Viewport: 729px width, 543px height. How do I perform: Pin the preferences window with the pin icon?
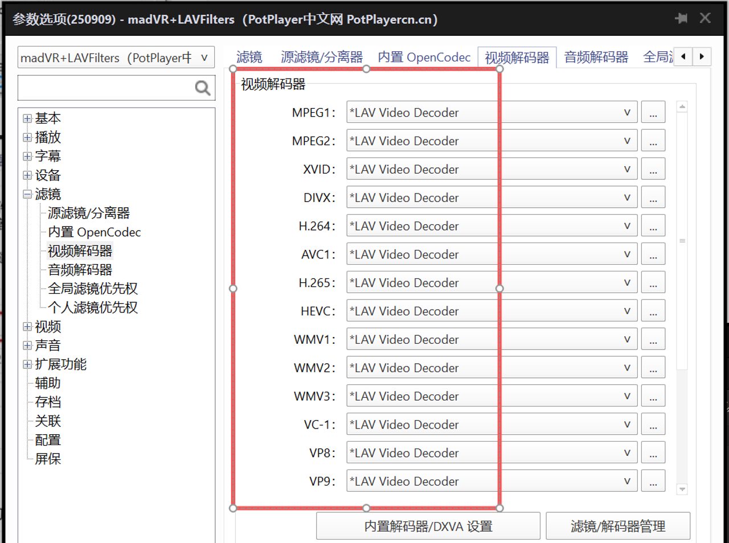pyautogui.click(x=681, y=19)
